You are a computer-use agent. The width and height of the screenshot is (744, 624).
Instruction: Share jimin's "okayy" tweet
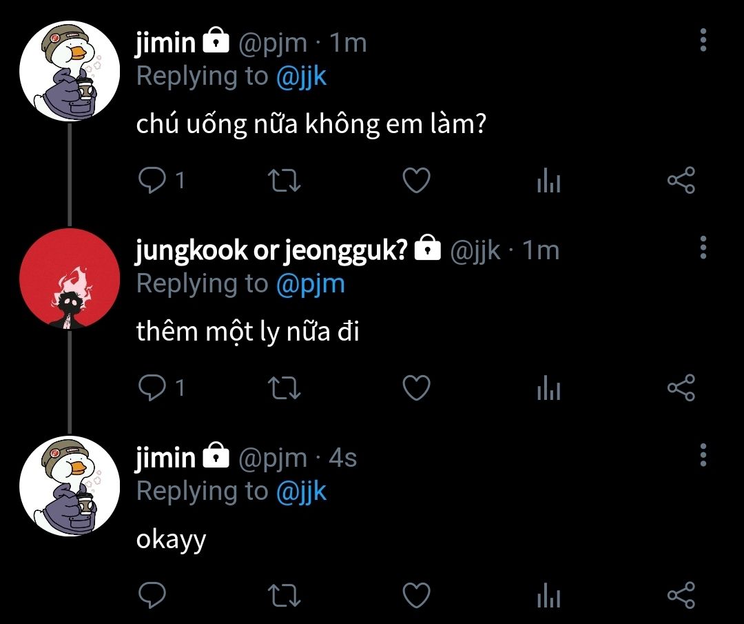pyautogui.click(x=681, y=596)
